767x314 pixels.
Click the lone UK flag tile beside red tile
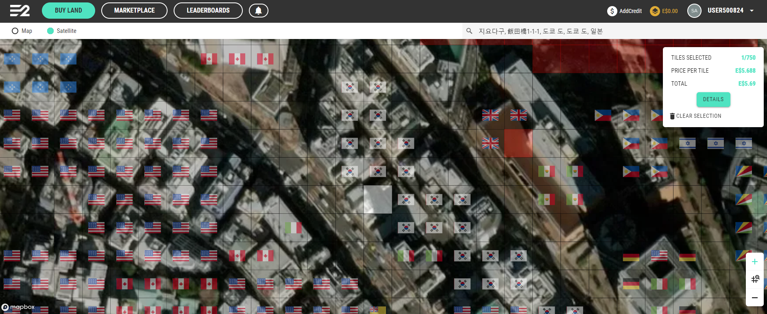(490, 143)
